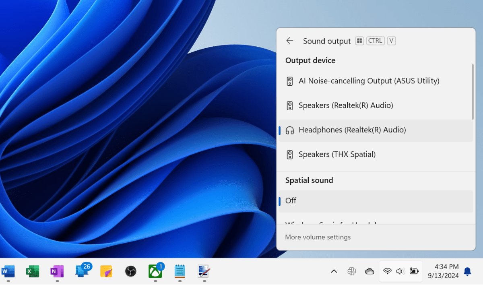Go back using the arrow beside Sound output
The image size is (483, 285).
coord(289,41)
